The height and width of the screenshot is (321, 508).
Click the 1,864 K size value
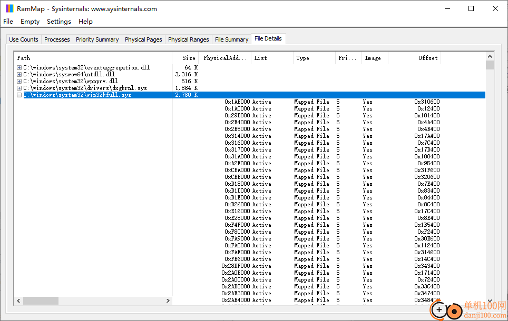(x=187, y=88)
